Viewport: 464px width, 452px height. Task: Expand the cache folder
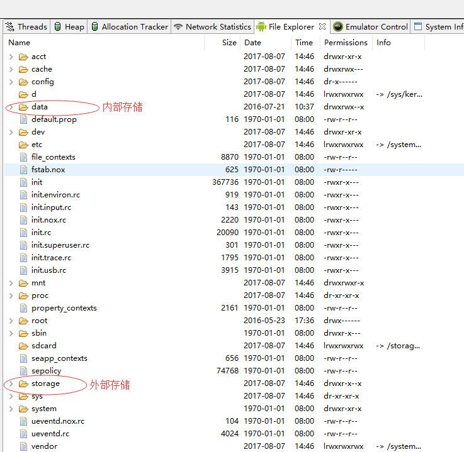[x=11, y=69]
